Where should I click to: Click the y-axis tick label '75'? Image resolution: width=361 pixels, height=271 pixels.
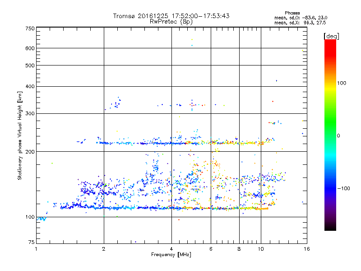pyautogui.click(x=32, y=242)
